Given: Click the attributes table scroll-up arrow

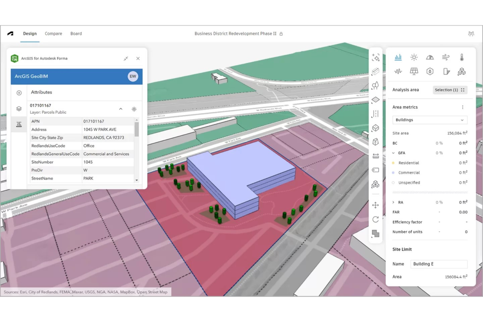Looking at the screenshot, I should 137,120.
